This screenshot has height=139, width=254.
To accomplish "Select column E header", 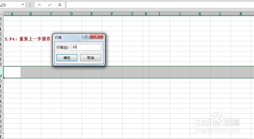I will 92,14.
